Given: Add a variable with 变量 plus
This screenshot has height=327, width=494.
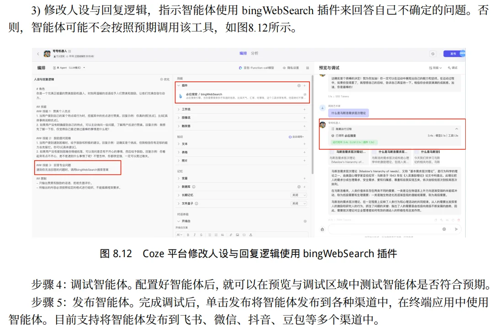Looking at the screenshot, I should click(305, 179).
